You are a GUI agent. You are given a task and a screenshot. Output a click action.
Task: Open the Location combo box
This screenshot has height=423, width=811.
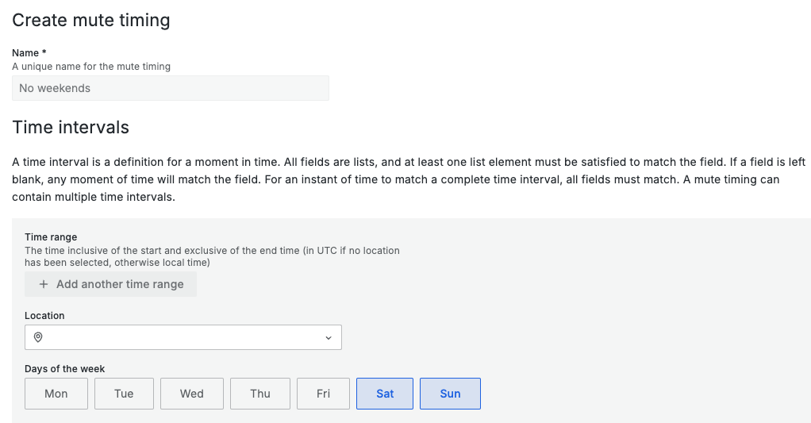pyautogui.click(x=183, y=337)
